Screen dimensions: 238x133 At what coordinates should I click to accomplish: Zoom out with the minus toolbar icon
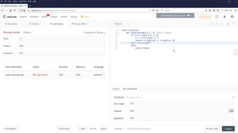pos(222,10)
